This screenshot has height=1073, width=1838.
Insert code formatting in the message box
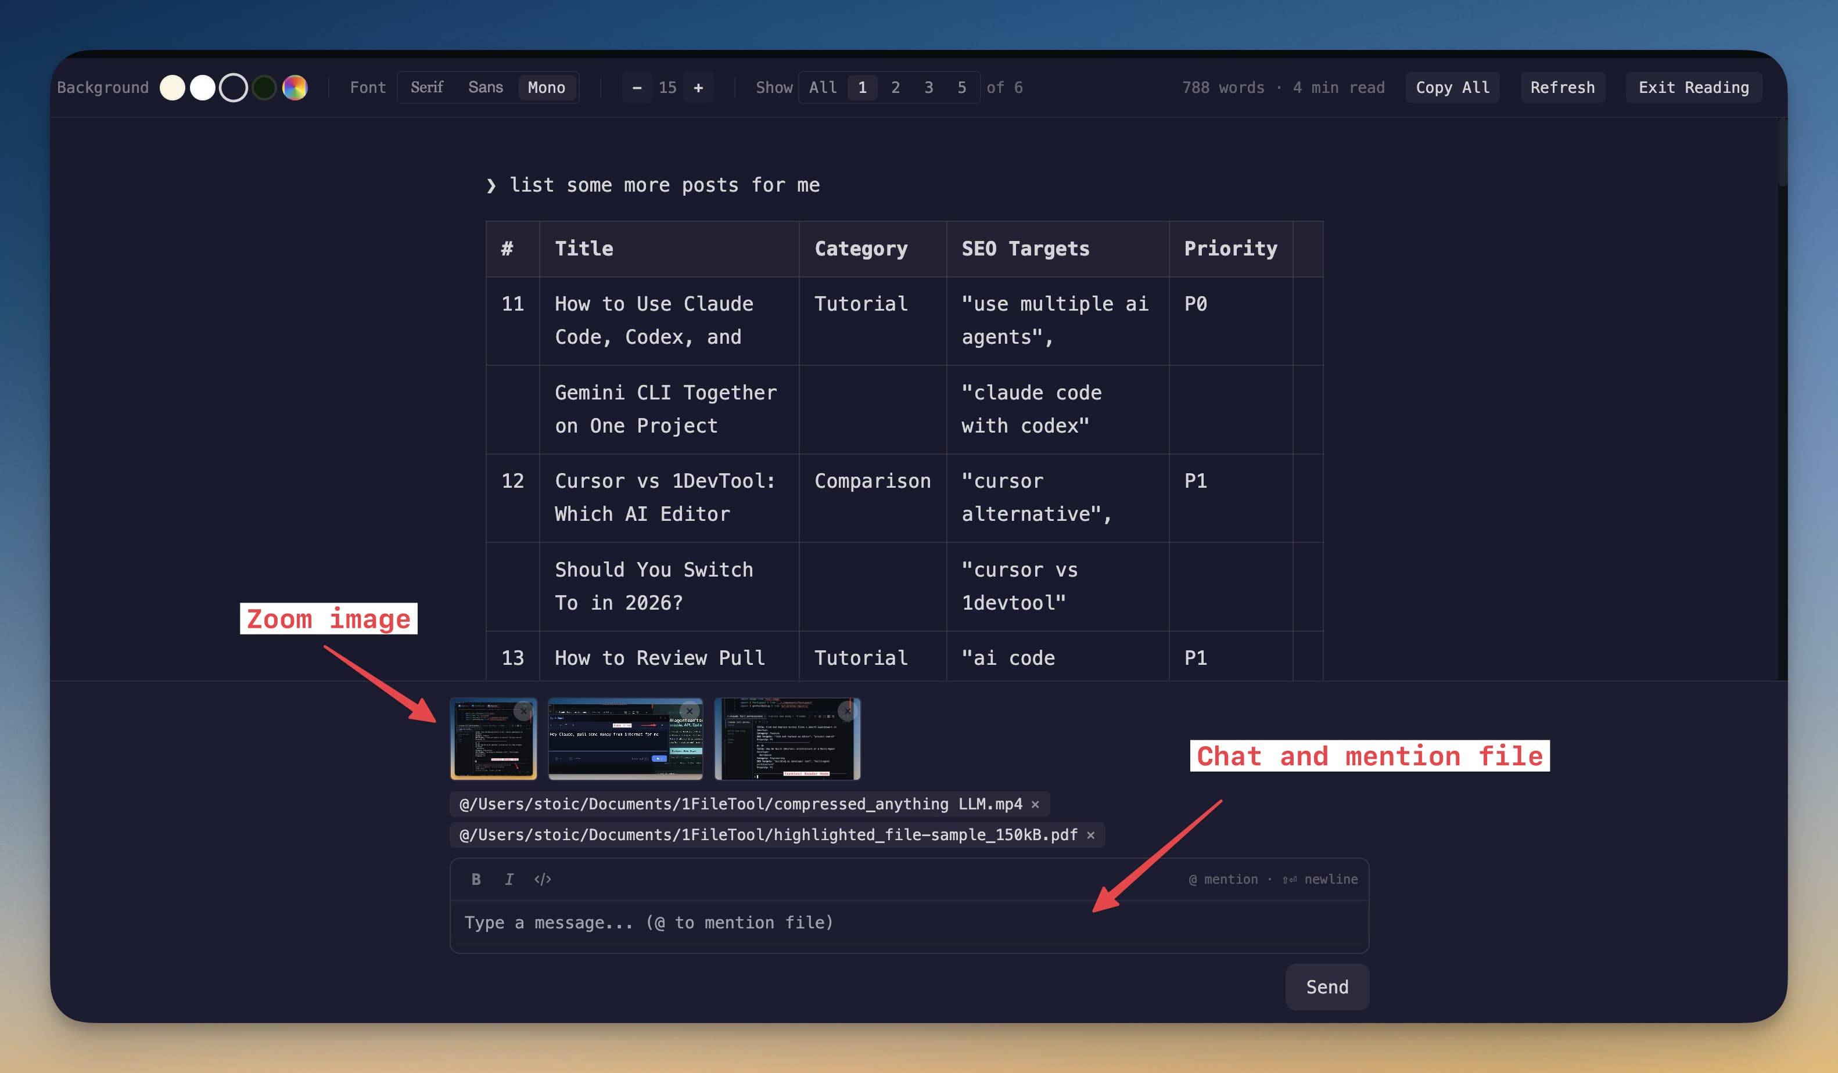pyautogui.click(x=542, y=878)
